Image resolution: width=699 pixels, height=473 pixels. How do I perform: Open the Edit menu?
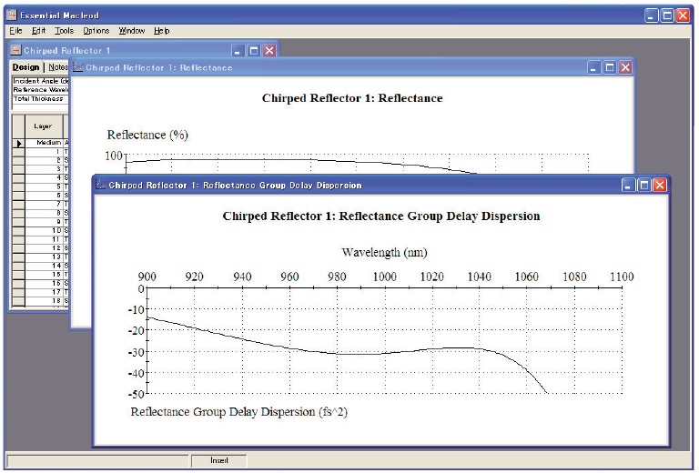point(38,31)
